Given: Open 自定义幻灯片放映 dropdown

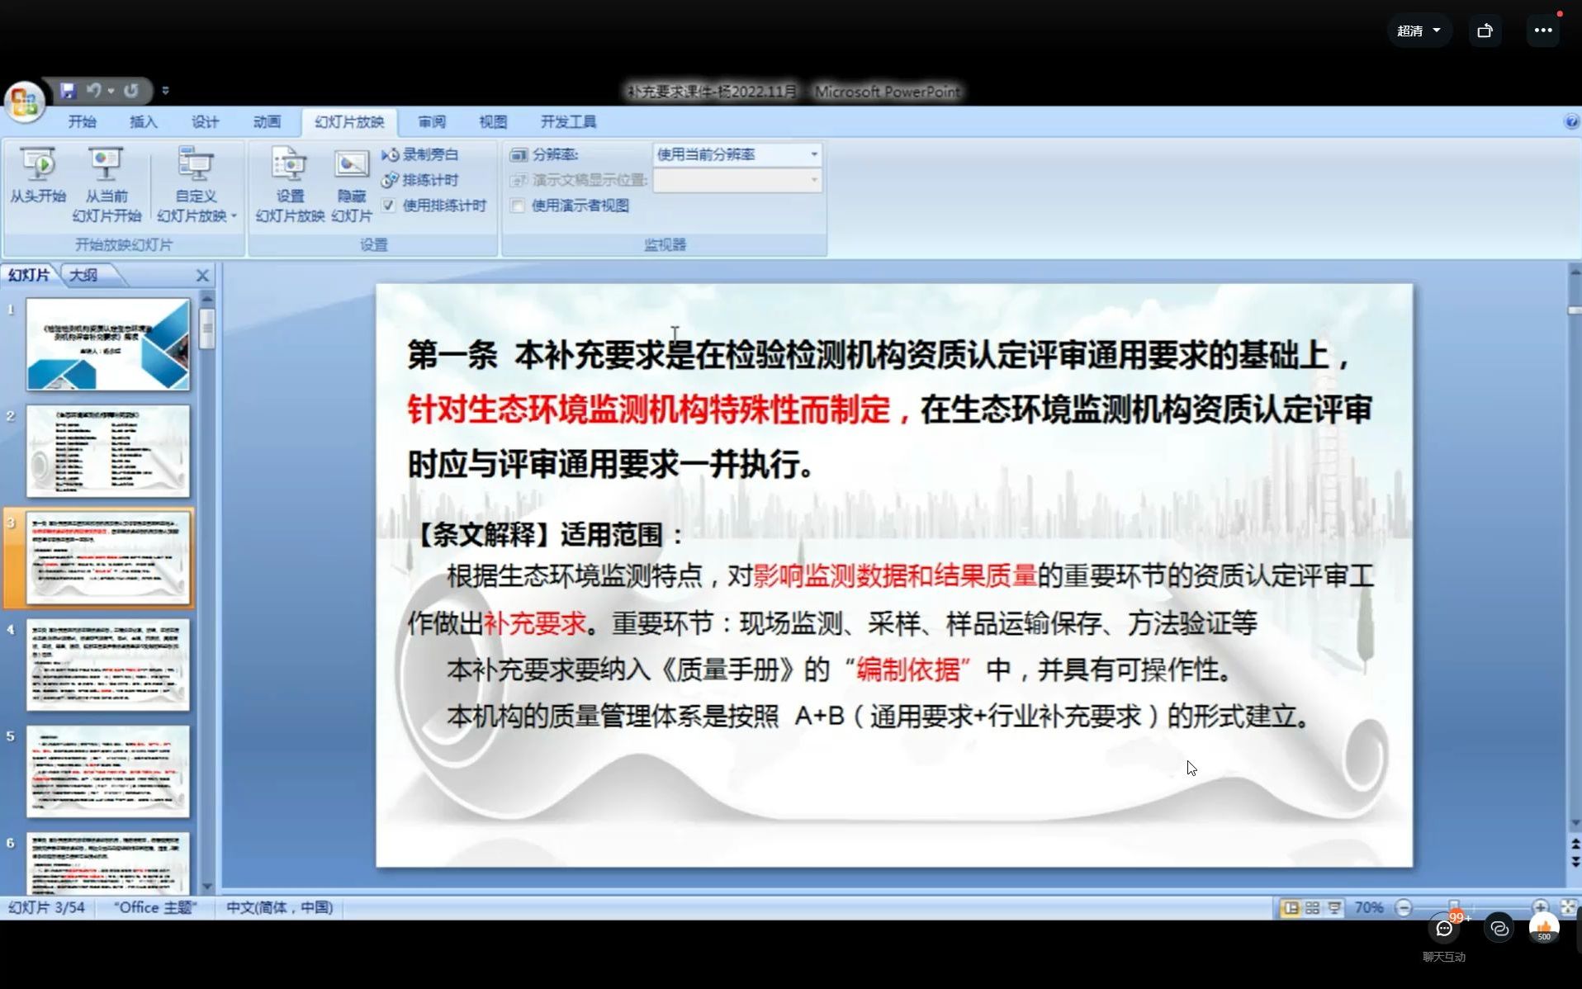Looking at the screenshot, I should 197,185.
